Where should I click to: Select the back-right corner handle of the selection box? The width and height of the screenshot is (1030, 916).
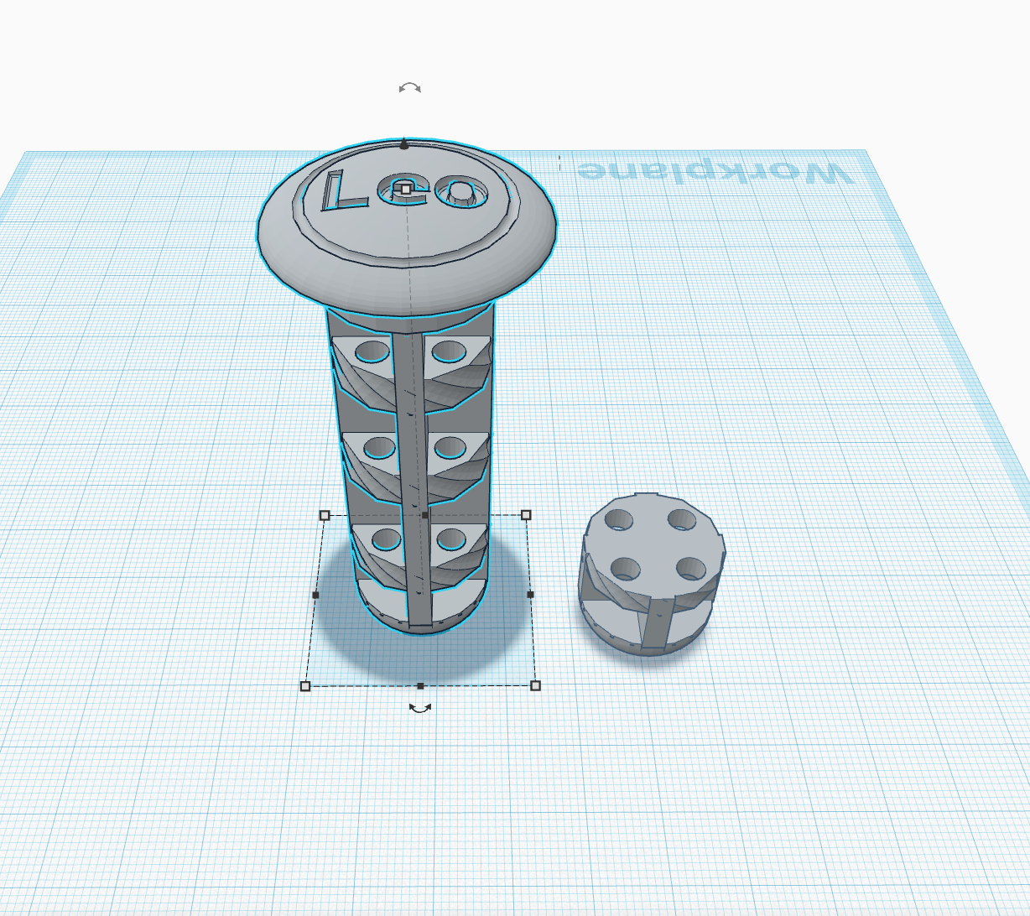[x=527, y=514]
